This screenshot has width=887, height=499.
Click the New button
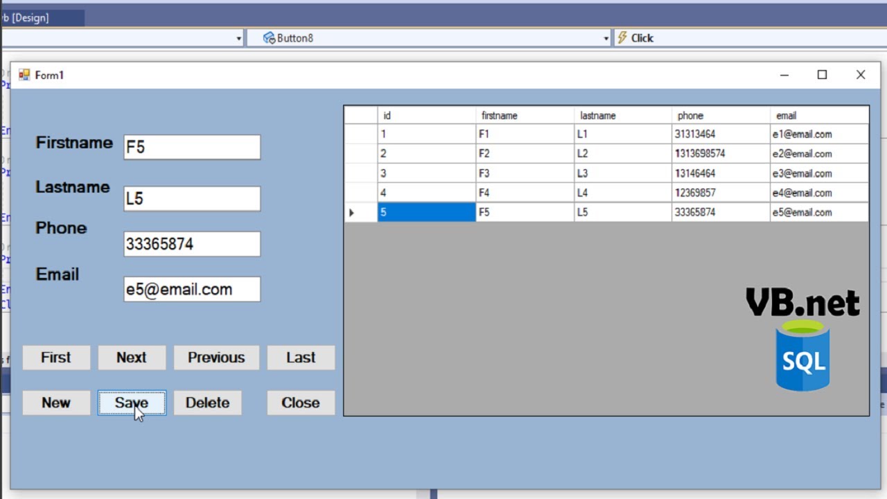[56, 403]
